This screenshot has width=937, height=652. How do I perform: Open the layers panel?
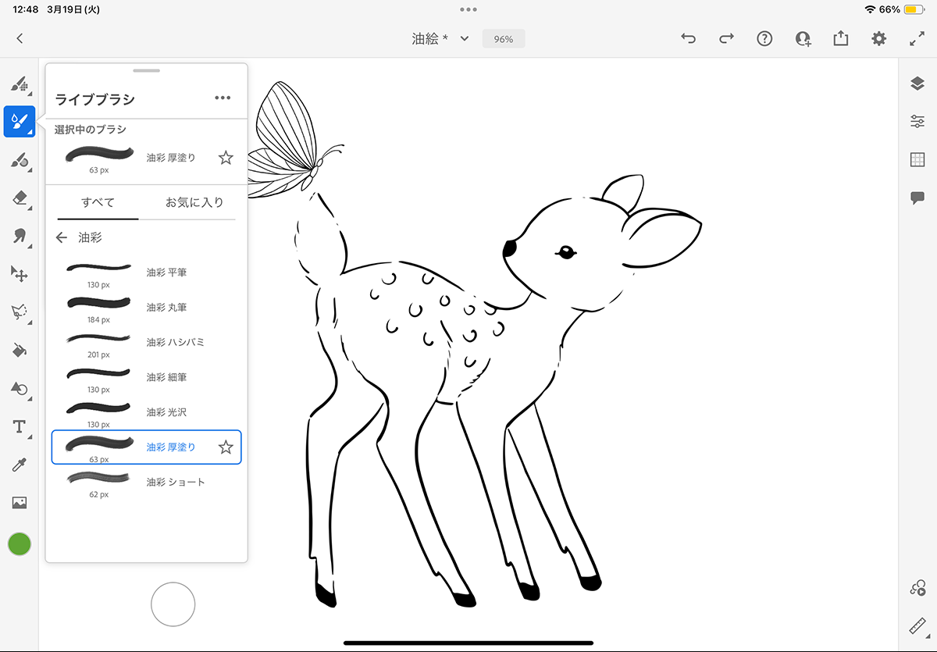pyautogui.click(x=917, y=84)
